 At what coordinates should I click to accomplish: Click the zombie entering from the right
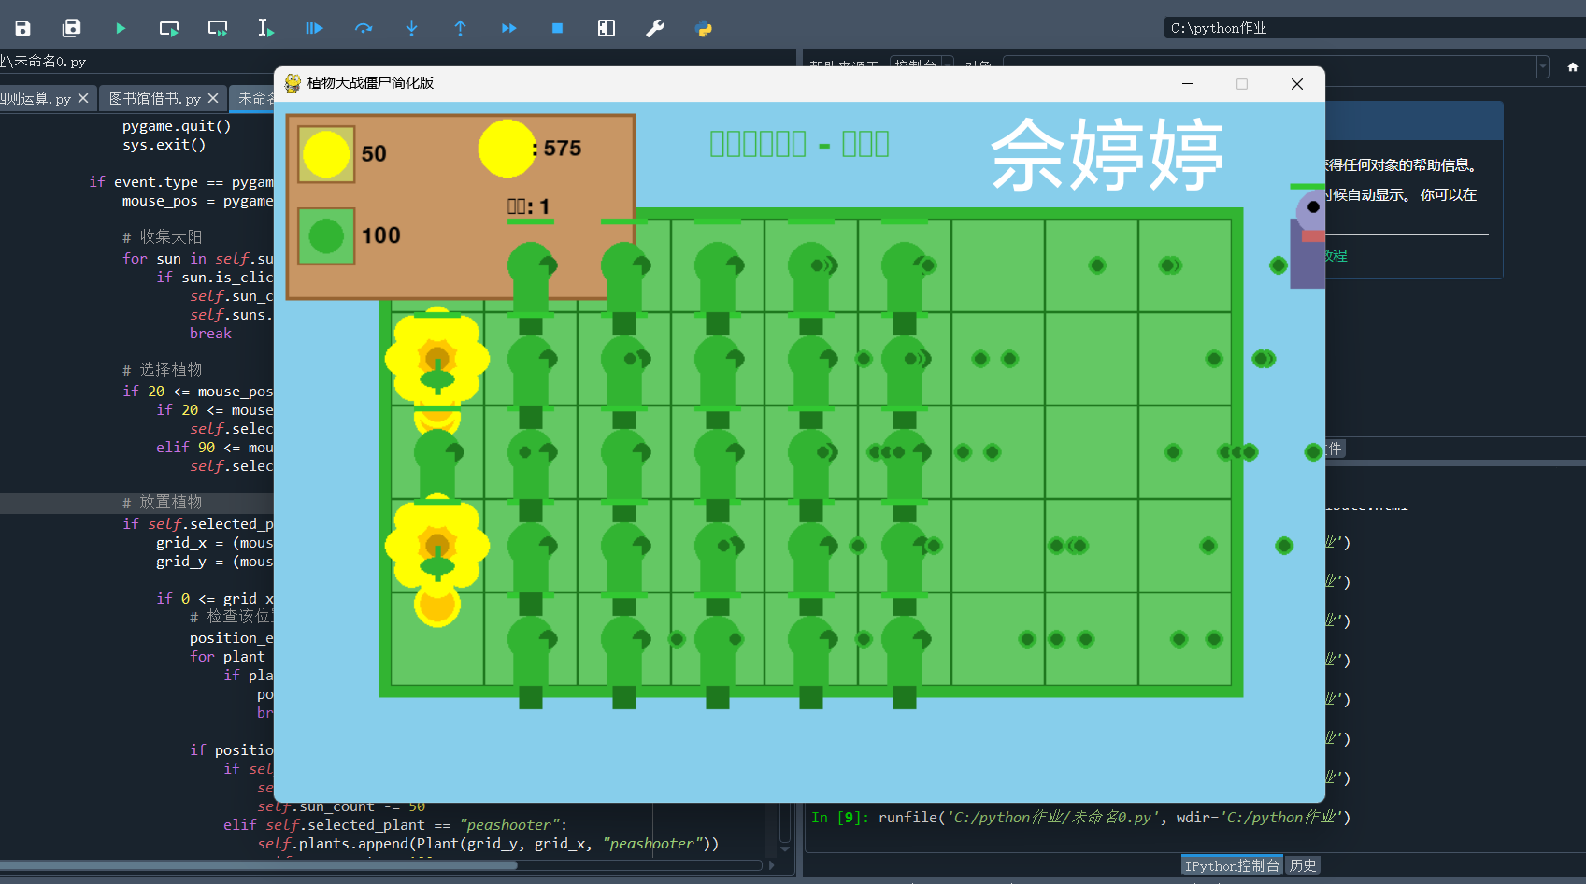click(x=1307, y=237)
